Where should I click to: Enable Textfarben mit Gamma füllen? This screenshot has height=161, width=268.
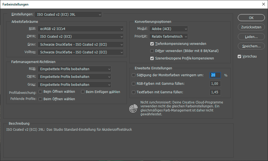(x=133, y=92)
